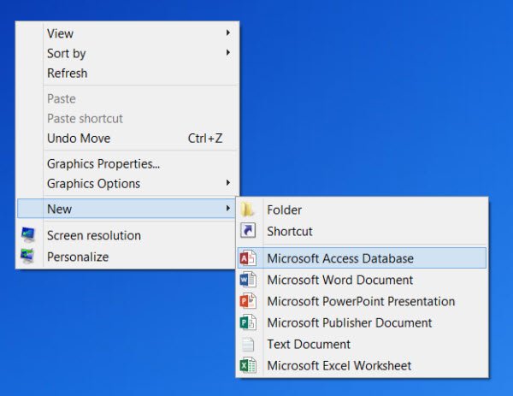Expand the Graphics Options submenu arrow
Image resolution: width=513 pixels, height=396 pixels.
(x=228, y=183)
